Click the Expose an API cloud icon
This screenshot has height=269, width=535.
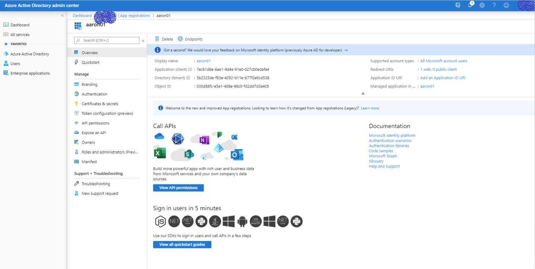(x=76, y=133)
